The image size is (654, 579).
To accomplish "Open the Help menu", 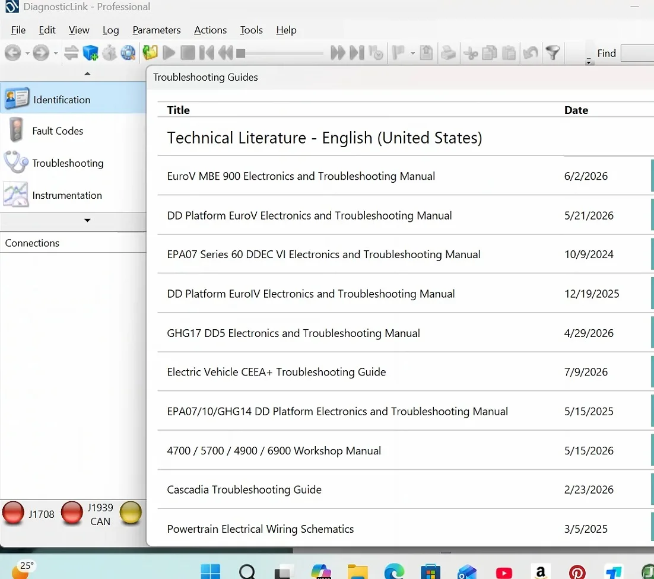I will pos(286,30).
